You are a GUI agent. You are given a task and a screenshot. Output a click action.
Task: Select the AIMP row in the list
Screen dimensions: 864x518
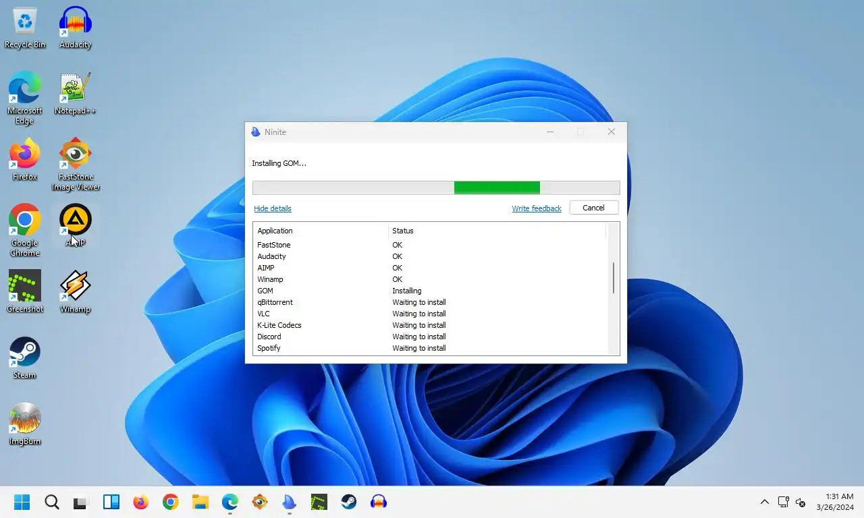point(430,268)
